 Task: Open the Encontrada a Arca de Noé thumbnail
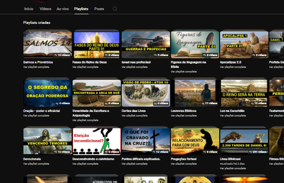(x=97, y=93)
